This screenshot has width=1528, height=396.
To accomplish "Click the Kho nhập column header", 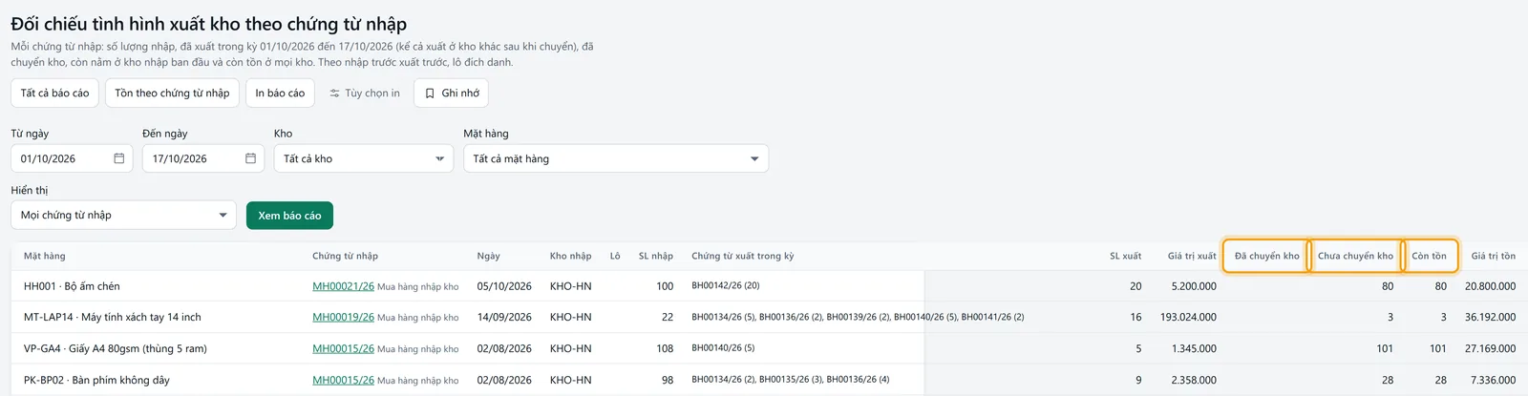I will click(570, 256).
